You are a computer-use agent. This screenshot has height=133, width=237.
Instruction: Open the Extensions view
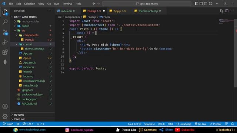pos(5,52)
